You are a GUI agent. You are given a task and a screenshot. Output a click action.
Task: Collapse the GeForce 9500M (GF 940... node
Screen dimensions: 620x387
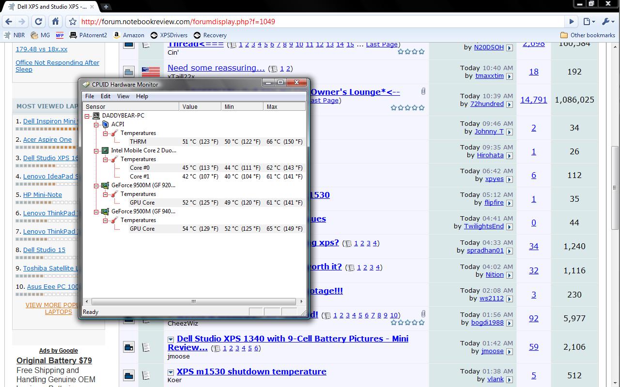pos(96,211)
